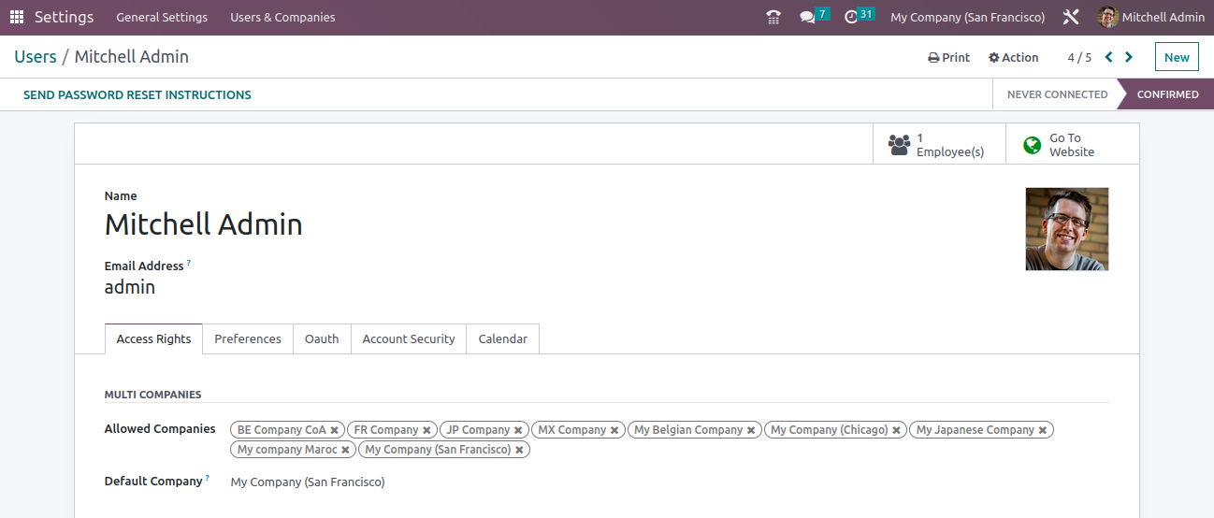
Task: Click the 4 / 5 pager counter
Action: (x=1079, y=57)
